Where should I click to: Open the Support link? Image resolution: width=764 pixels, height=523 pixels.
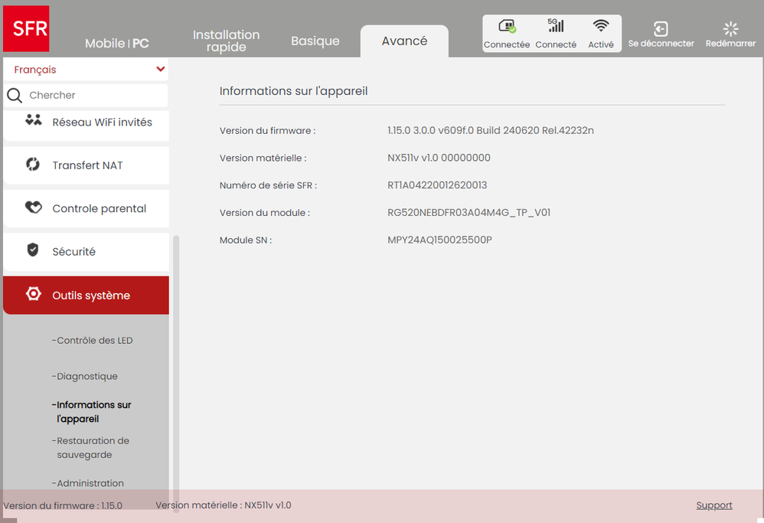(713, 505)
